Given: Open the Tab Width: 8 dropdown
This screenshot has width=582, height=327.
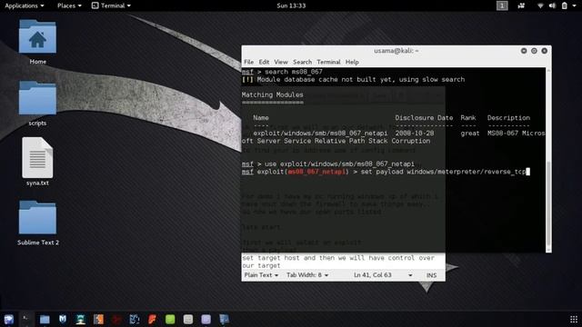Looking at the screenshot, I should [x=307, y=275].
